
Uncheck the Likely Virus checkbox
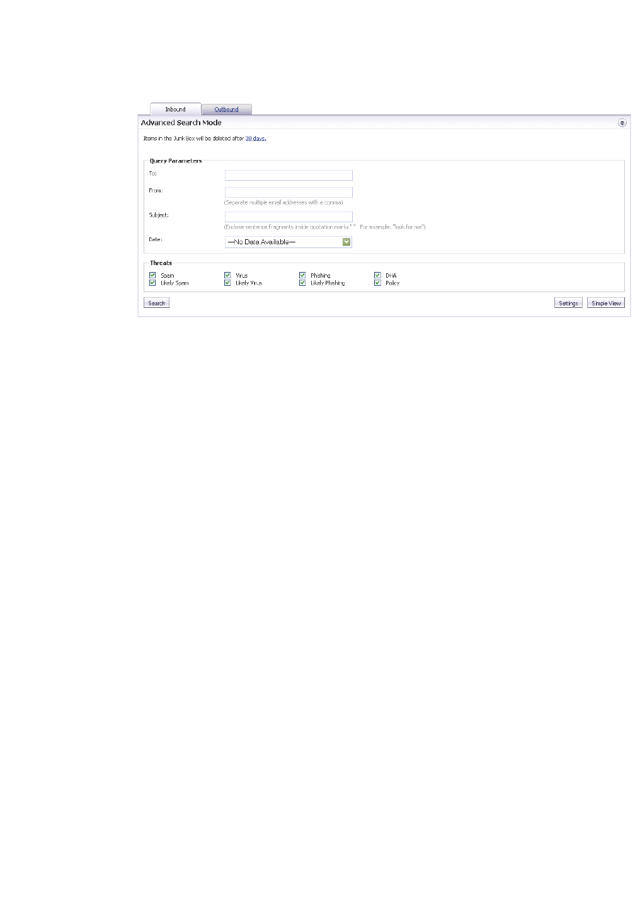[x=227, y=283]
